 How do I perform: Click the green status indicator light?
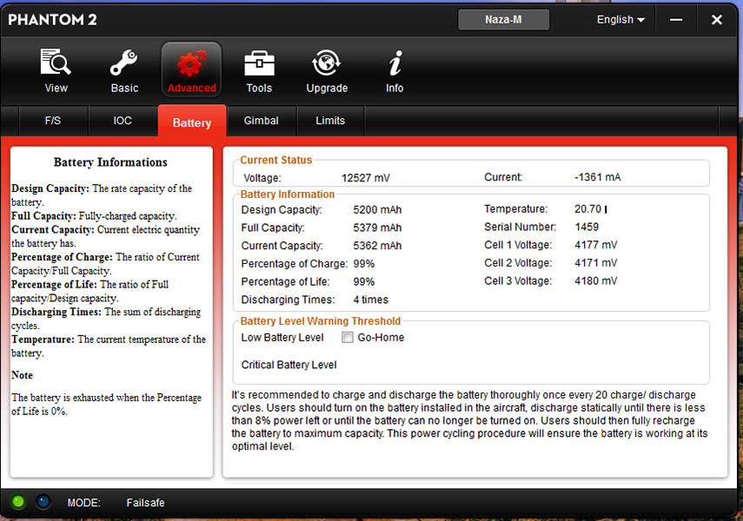point(18,502)
